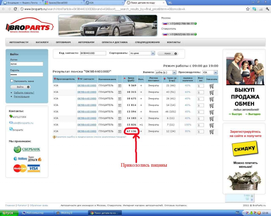Click the Sberbank payment logo
Image resolution: width=271 pixels, height=216 pixels.
(27, 149)
